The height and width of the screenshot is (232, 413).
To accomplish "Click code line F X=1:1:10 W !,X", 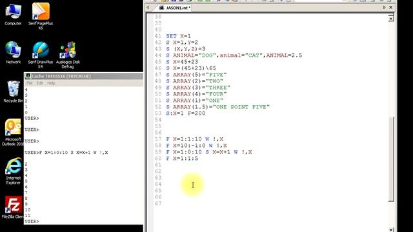I will (195, 139).
